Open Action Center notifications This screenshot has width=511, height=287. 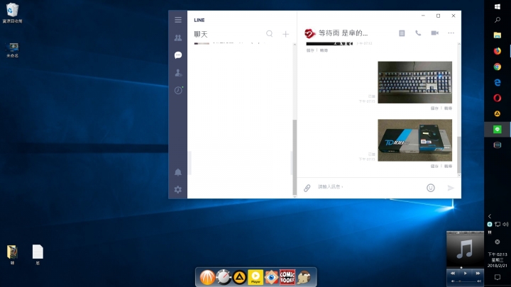click(x=498, y=277)
